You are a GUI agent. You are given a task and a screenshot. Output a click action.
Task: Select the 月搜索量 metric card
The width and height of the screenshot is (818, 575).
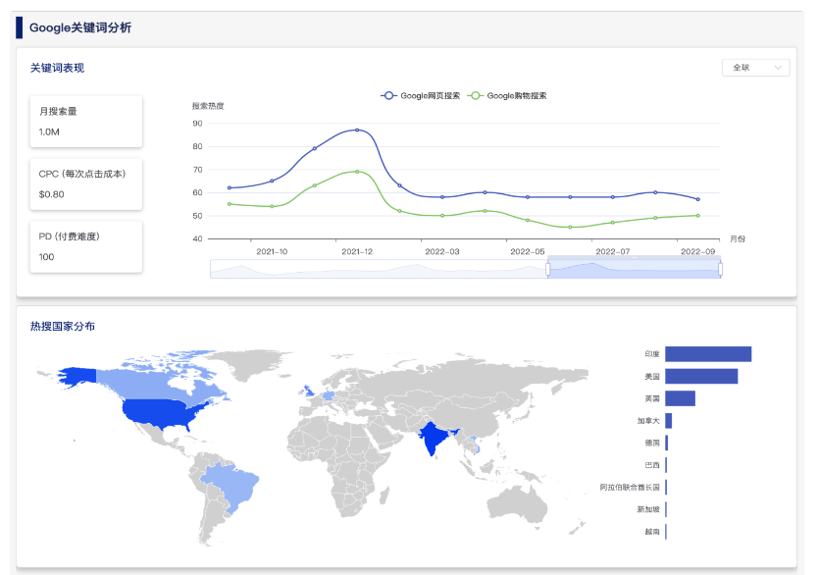coord(86,121)
